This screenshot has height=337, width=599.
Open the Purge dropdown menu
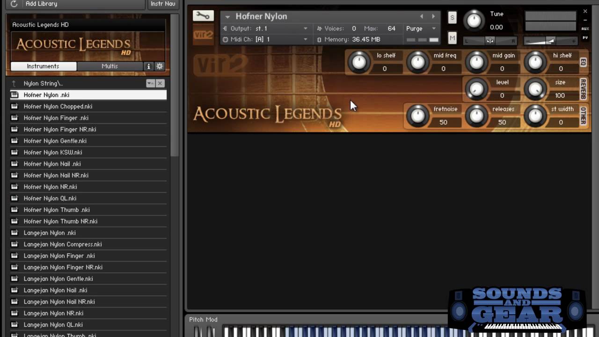(x=421, y=29)
